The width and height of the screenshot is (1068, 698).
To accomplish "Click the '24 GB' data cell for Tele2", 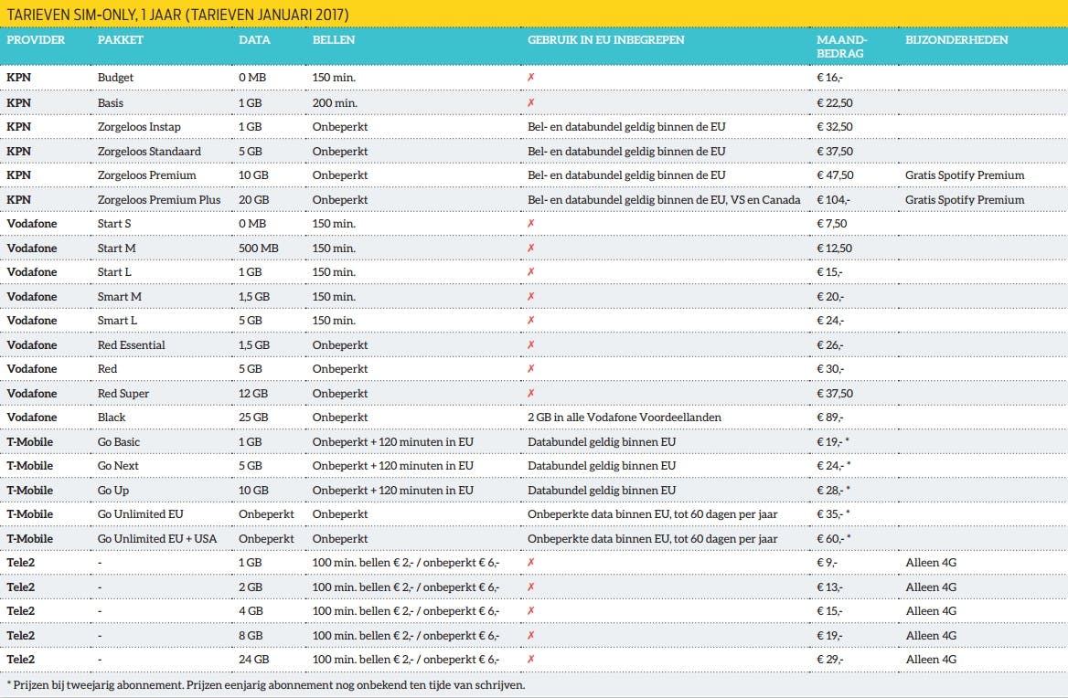I will (253, 660).
